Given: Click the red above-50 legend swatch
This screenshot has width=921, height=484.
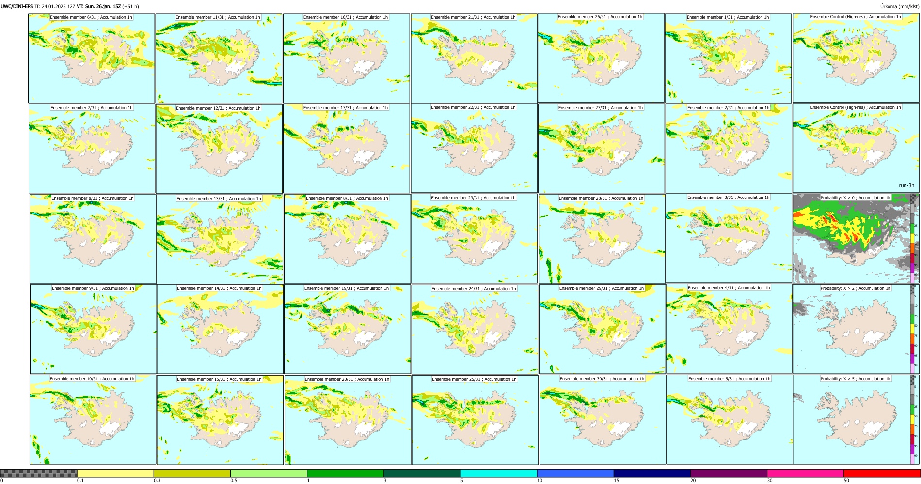Looking at the screenshot, I should coord(882,473).
